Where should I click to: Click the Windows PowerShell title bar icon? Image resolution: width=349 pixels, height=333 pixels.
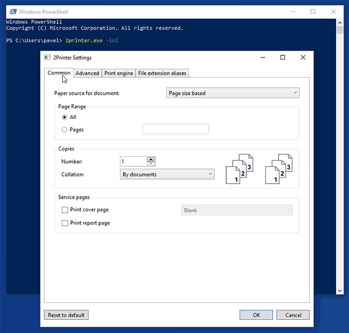[x=13, y=12]
